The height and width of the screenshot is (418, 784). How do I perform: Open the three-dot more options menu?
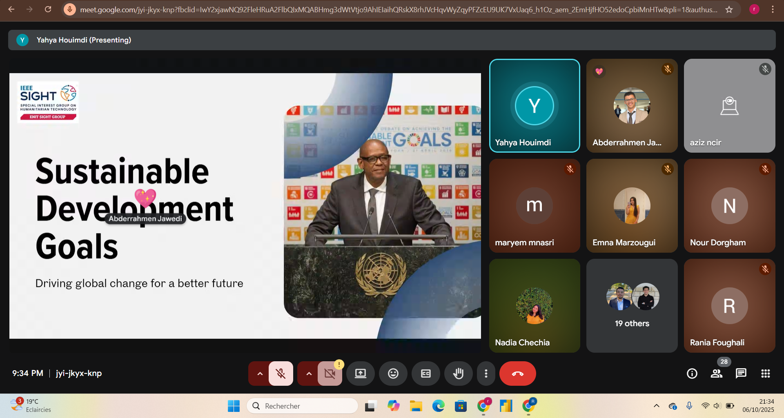486,374
